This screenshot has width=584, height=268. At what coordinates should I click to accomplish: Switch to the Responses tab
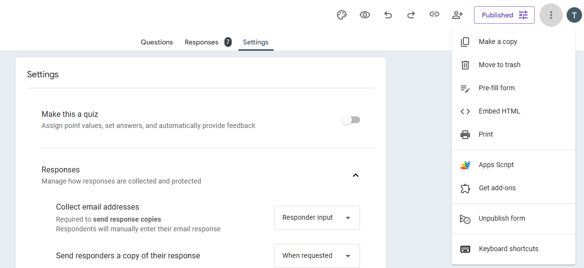coord(201,42)
